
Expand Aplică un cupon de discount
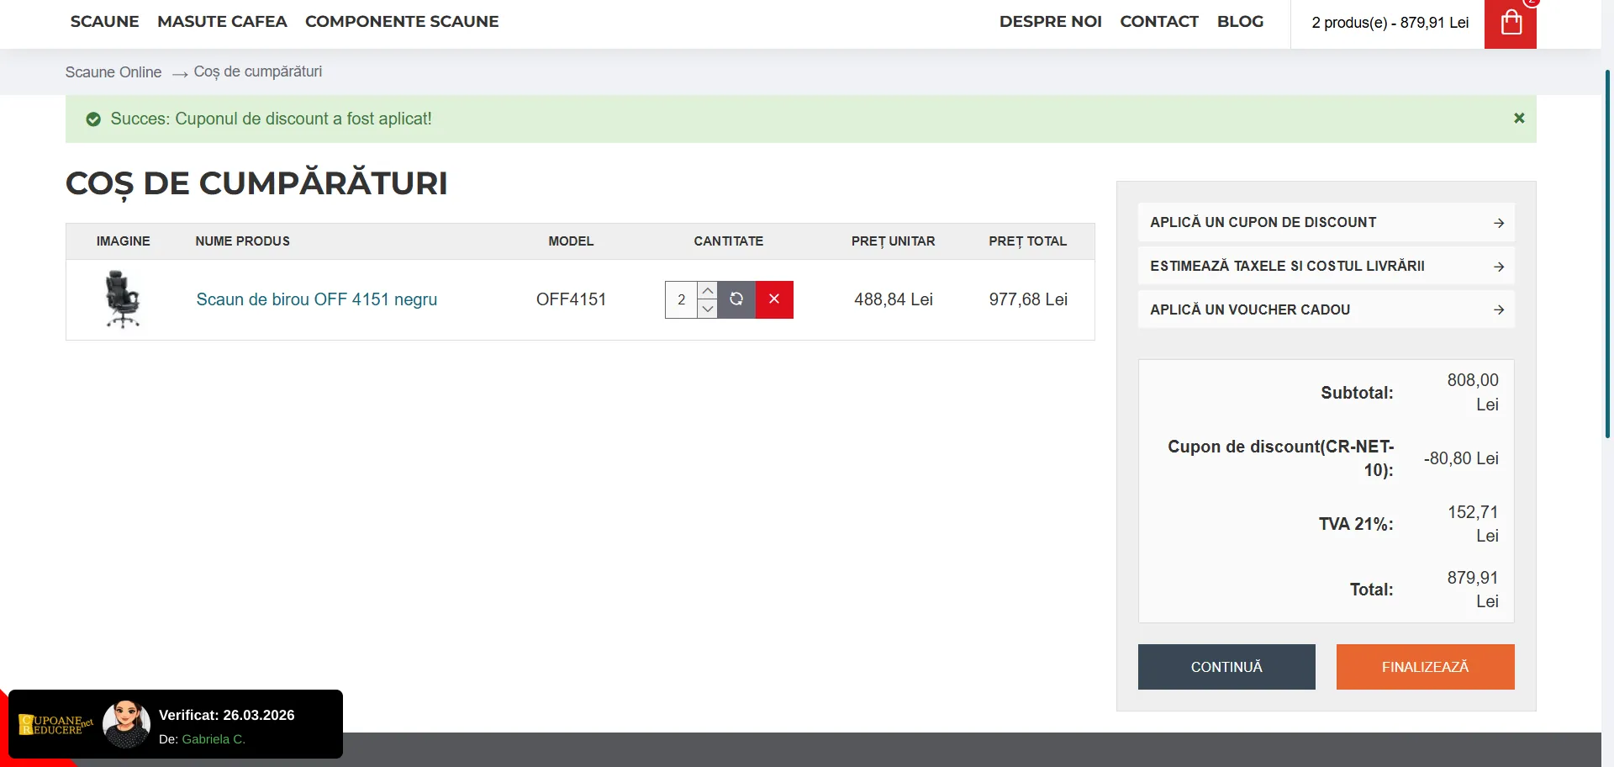coord(1326,223)
